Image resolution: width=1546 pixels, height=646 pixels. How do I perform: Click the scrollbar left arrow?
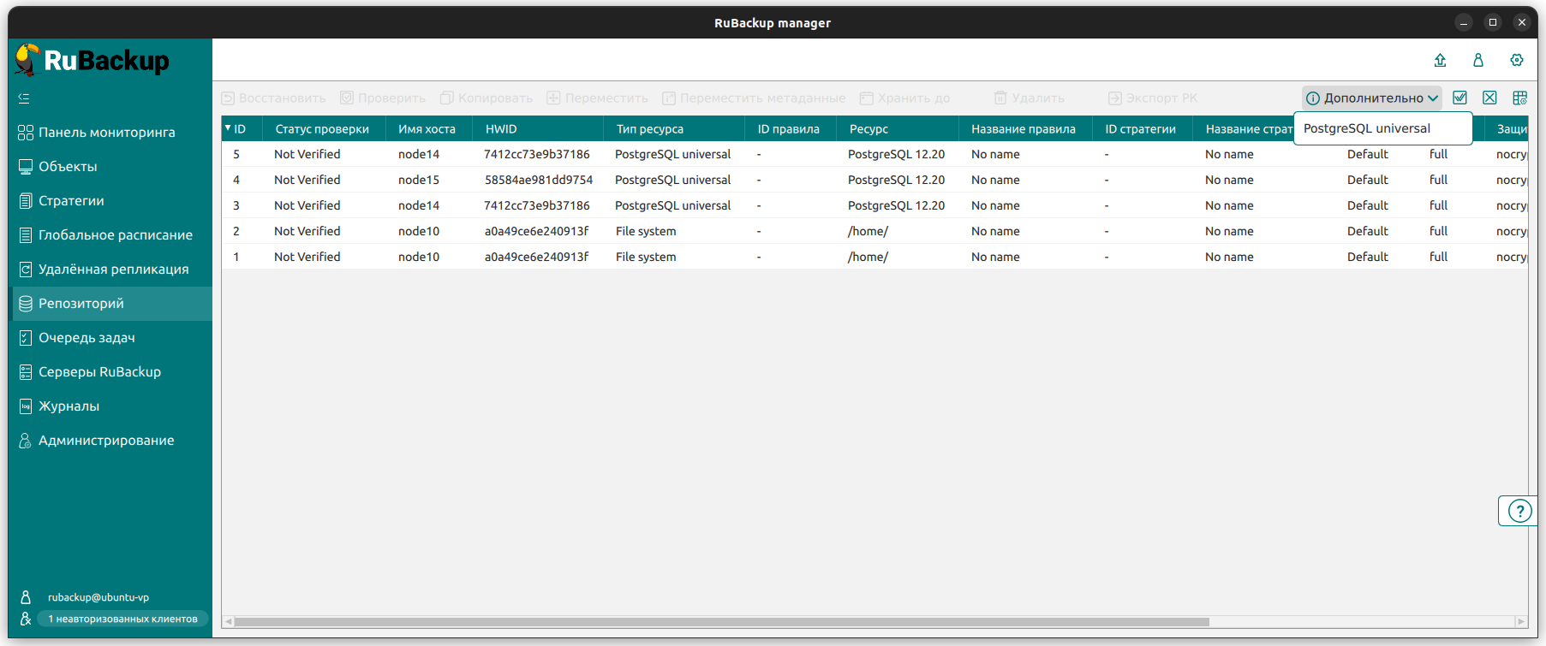[x=228, y=622]
